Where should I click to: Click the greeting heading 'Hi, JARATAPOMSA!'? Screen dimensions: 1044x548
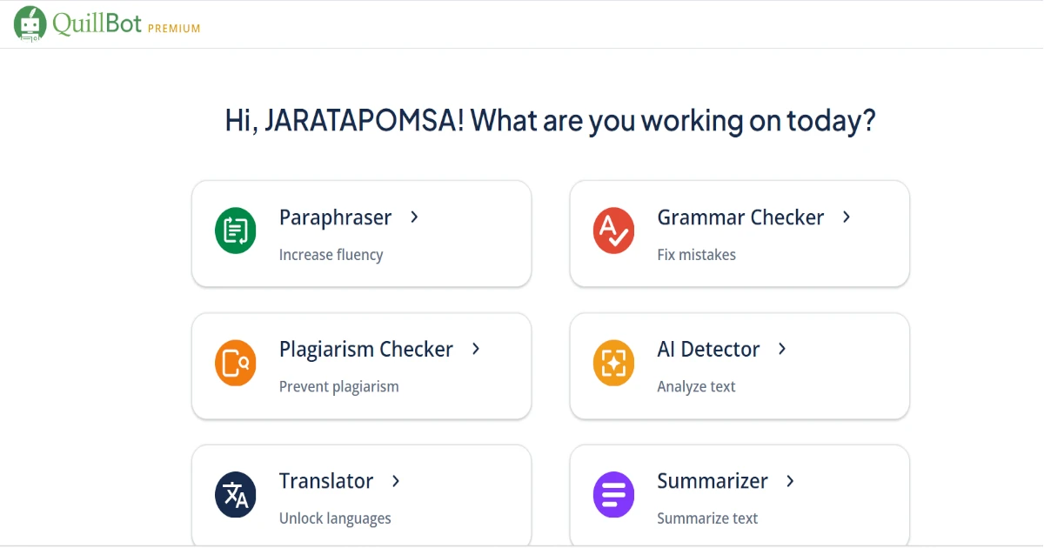[x=345, y=120]
